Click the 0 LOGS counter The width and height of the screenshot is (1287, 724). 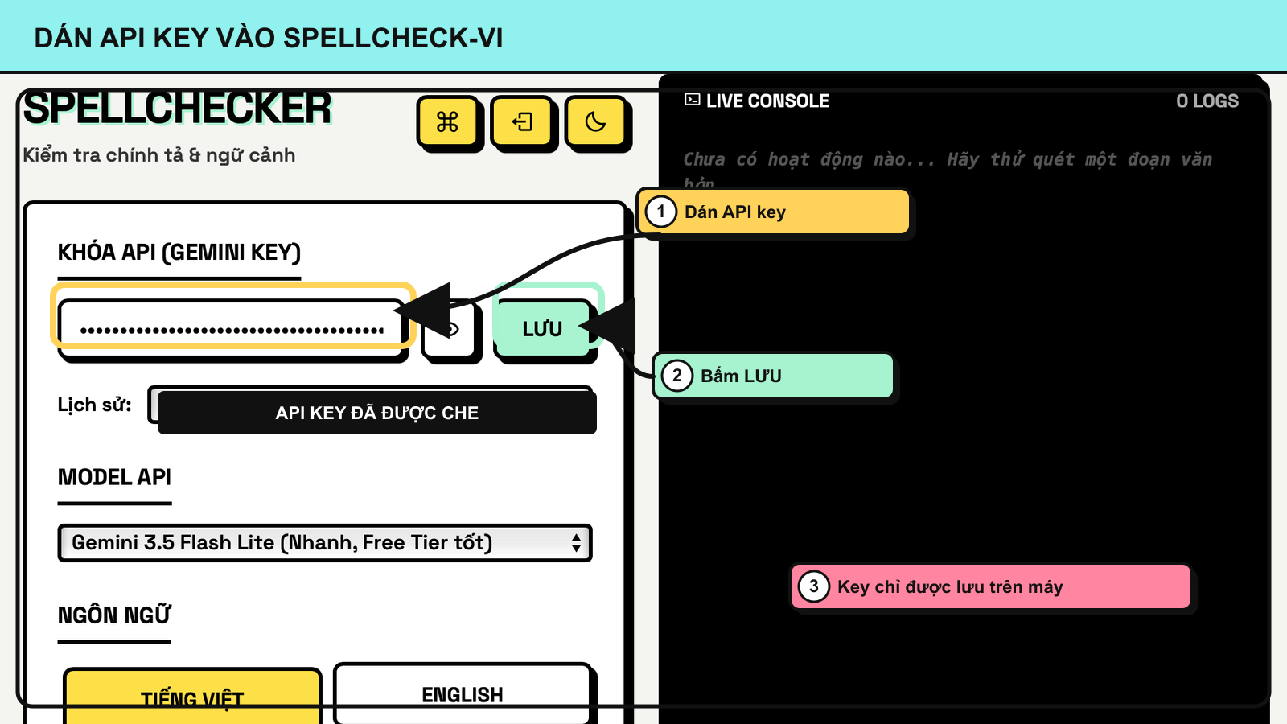click(x=1207, y=101)
